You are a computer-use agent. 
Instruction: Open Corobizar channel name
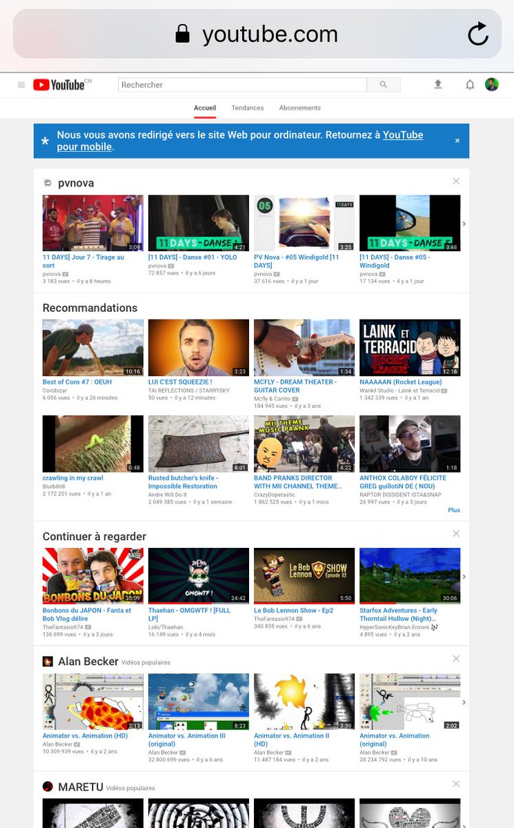(x=56, y=390)
